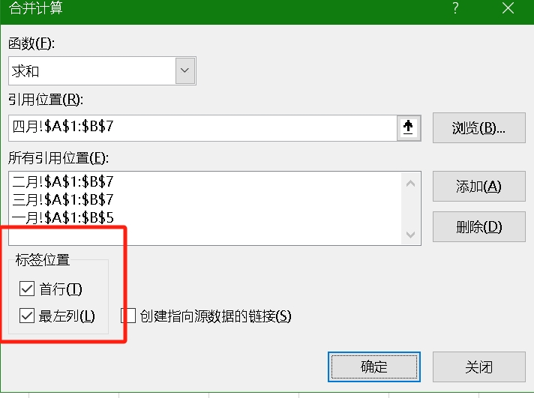Image resolution: width=534 pixels, height=398 pixels.
Task: Toggle the 首行(T) checkbox
Action: tap(27, 289)
